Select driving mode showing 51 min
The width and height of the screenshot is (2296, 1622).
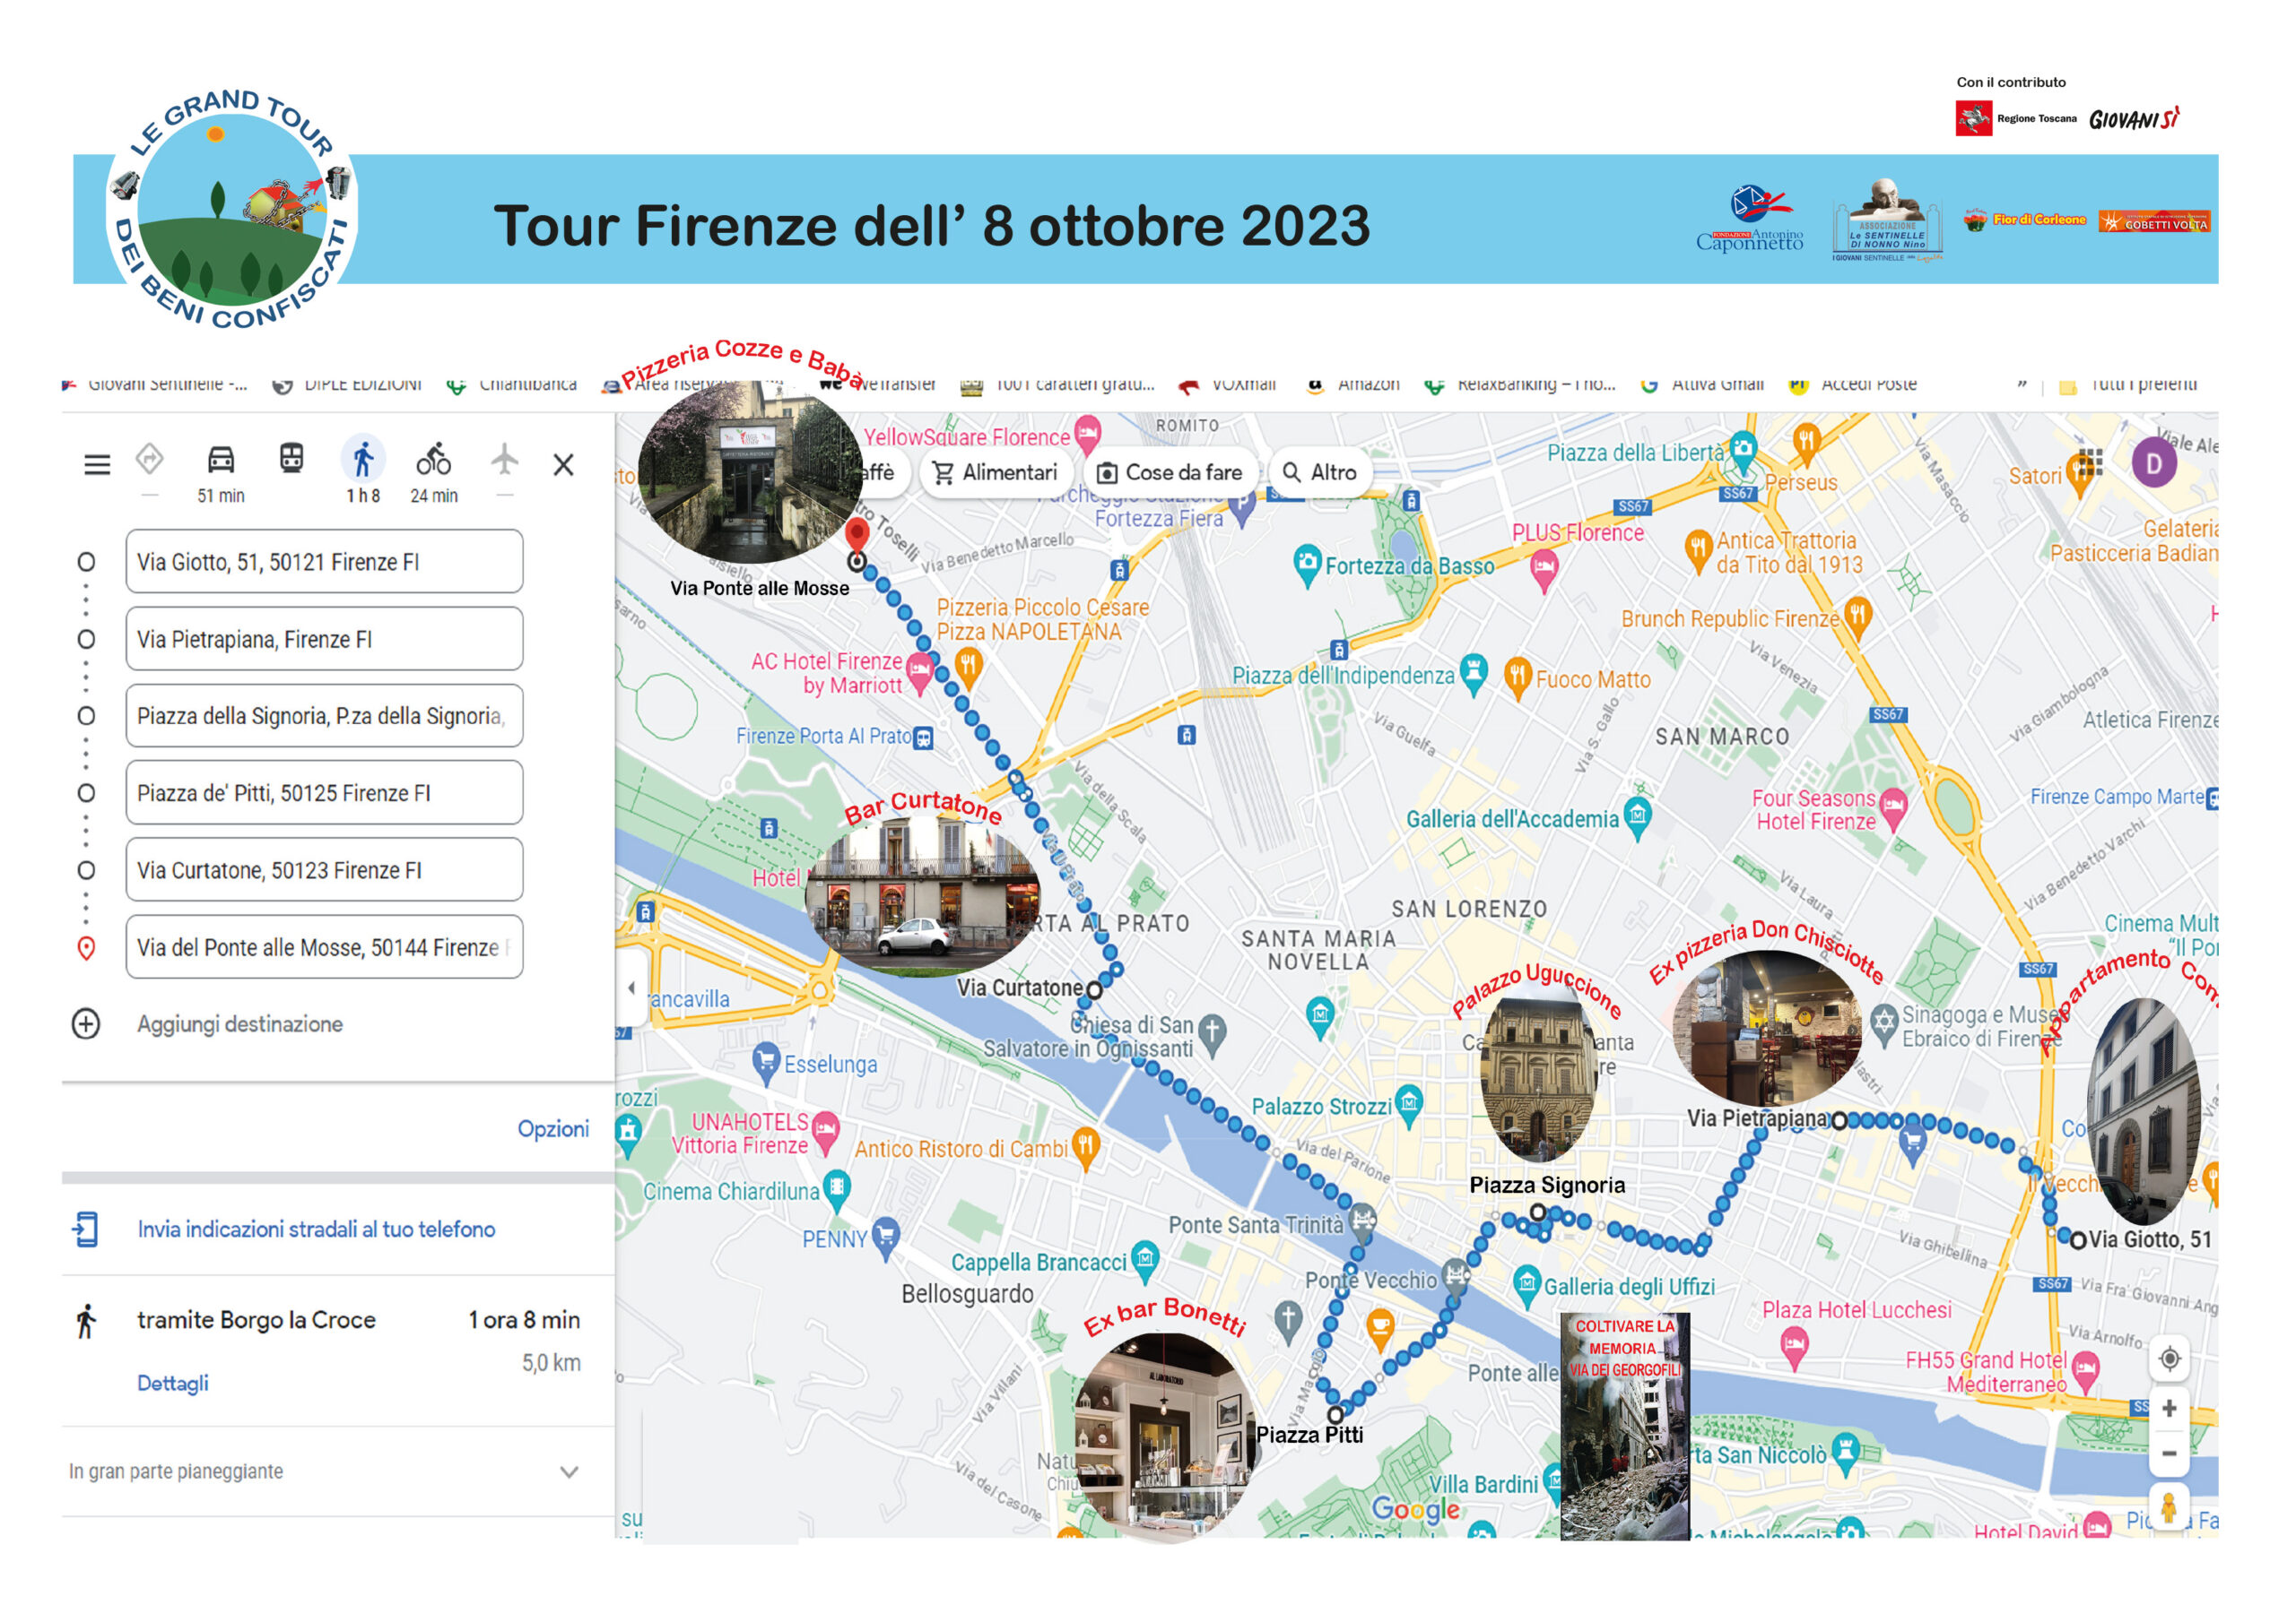click(x=221, y=472)
